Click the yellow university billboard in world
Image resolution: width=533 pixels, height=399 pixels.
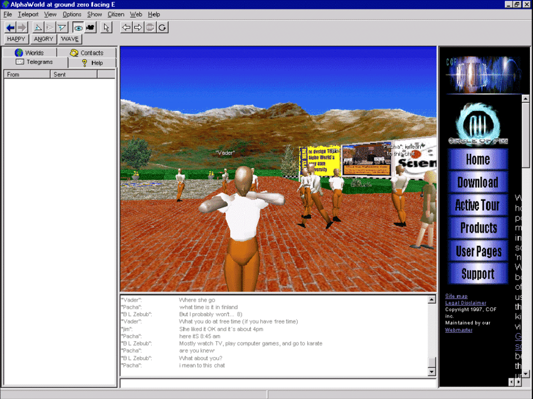[320, 160]
